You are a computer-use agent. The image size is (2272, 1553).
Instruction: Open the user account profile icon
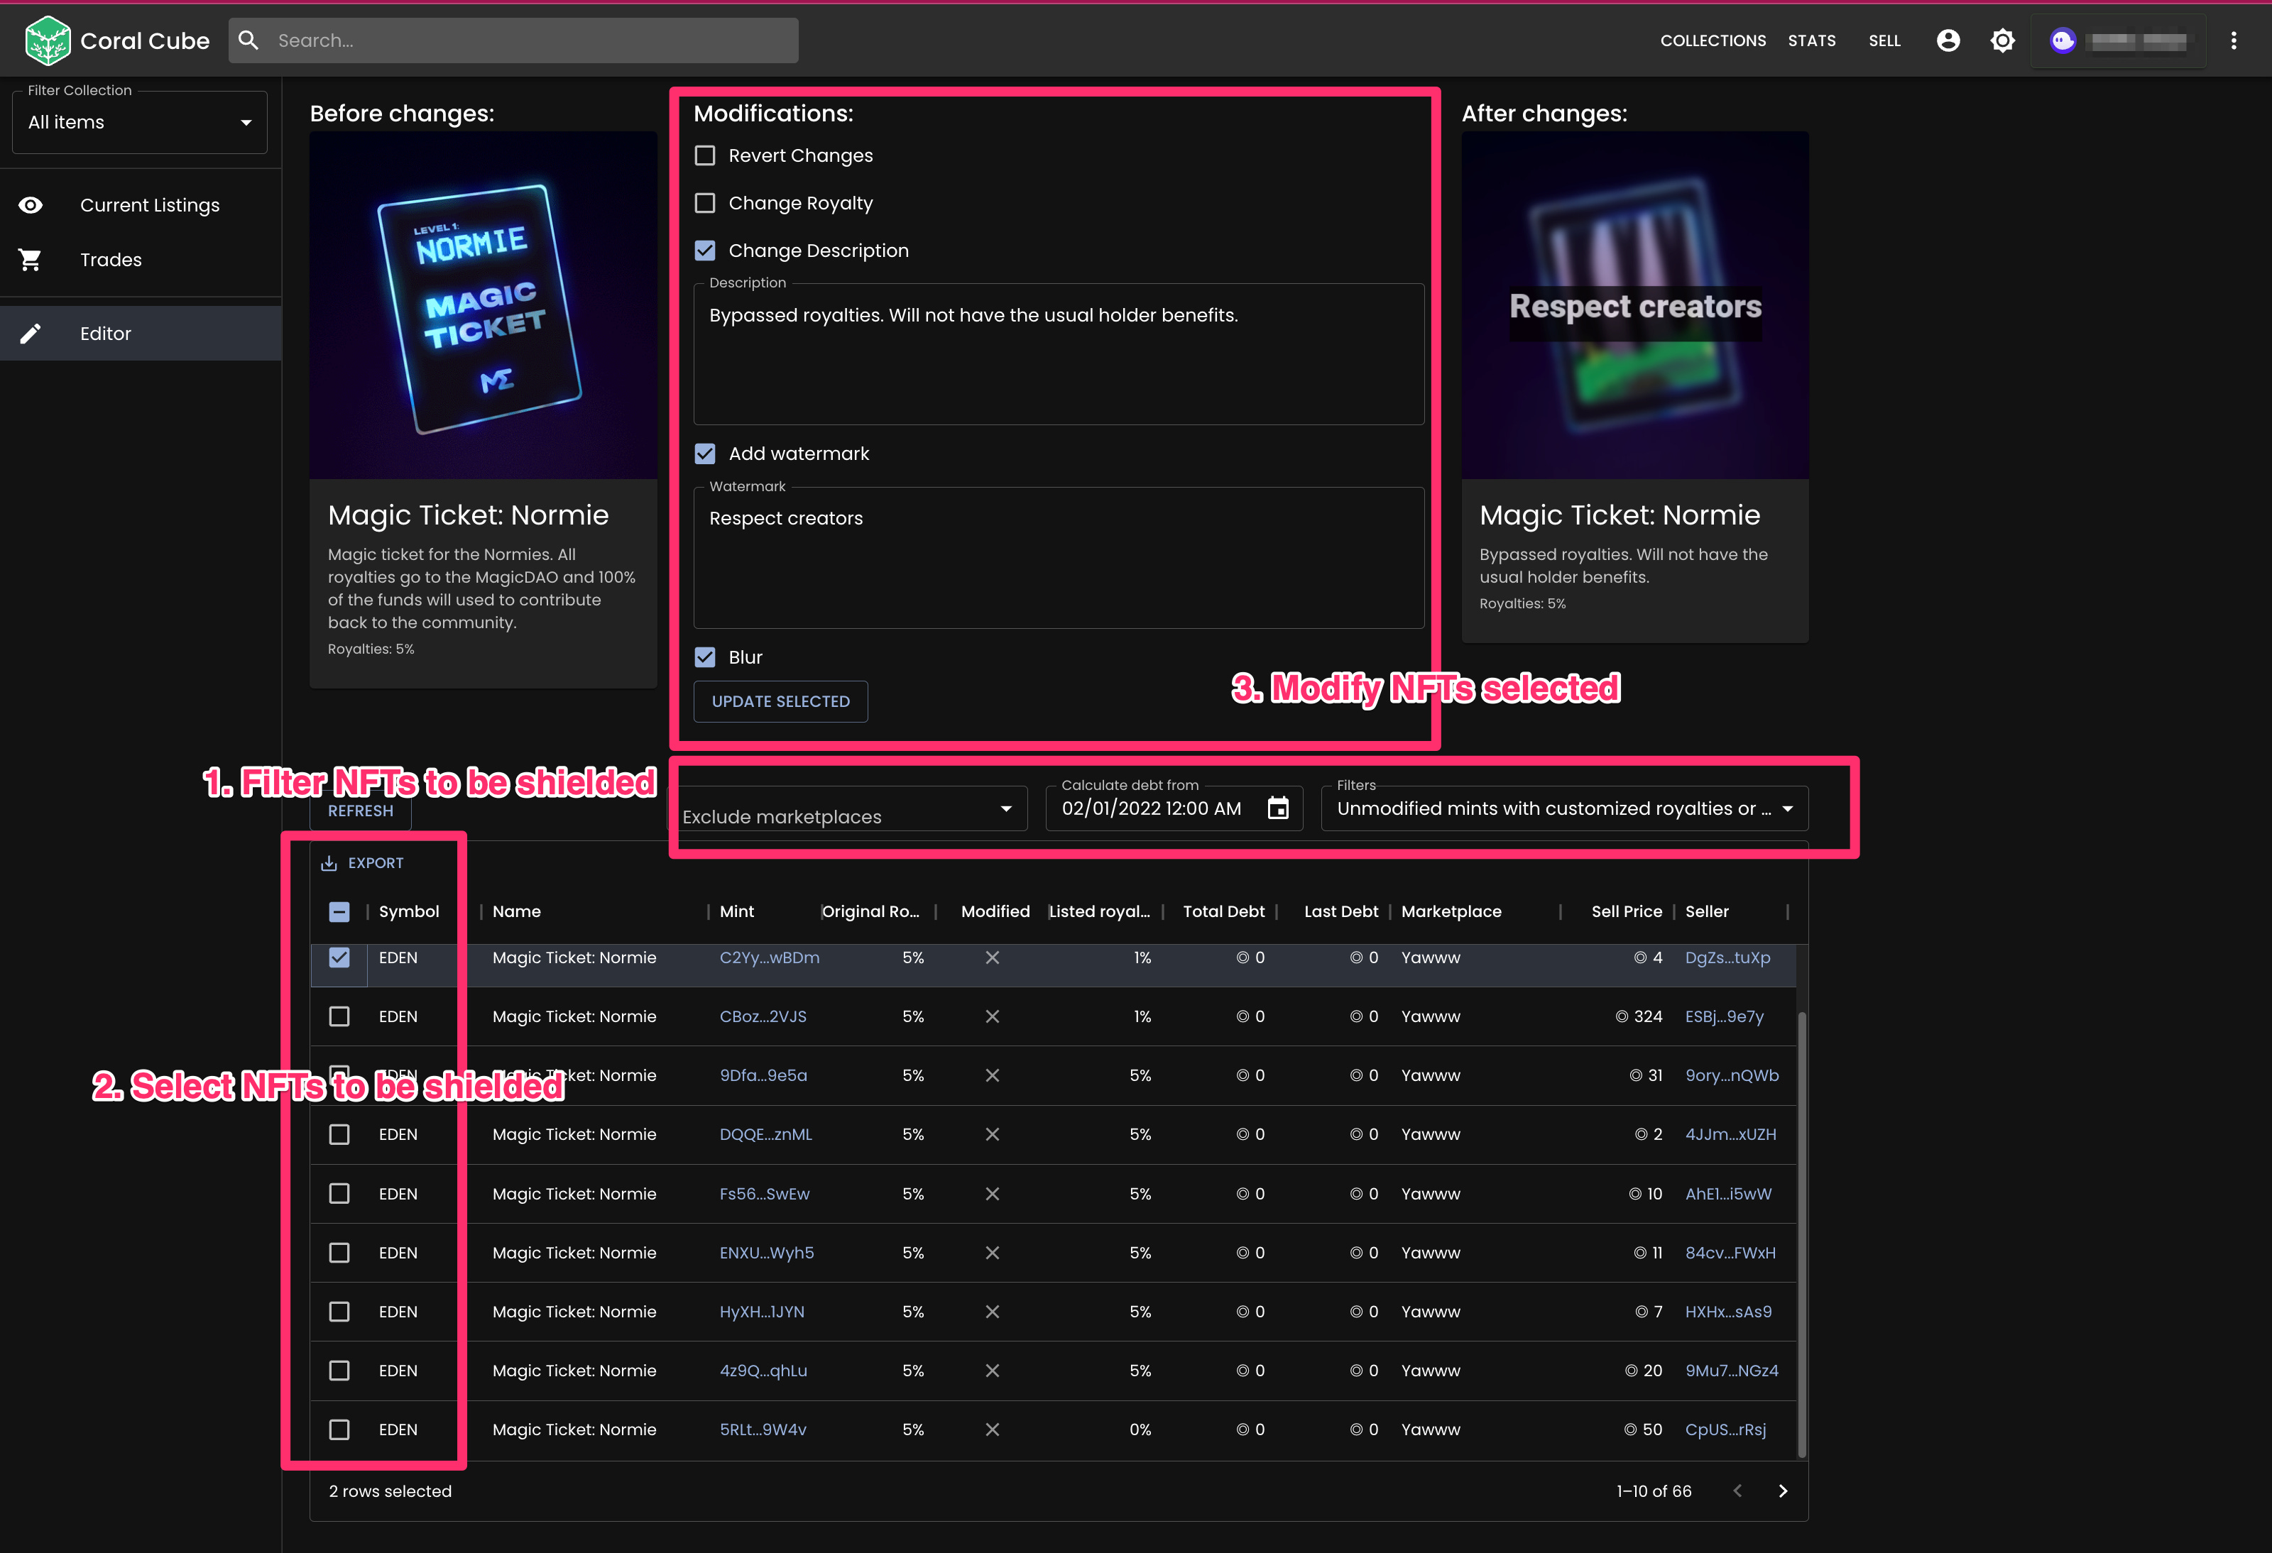click(x=1948, y=40)
